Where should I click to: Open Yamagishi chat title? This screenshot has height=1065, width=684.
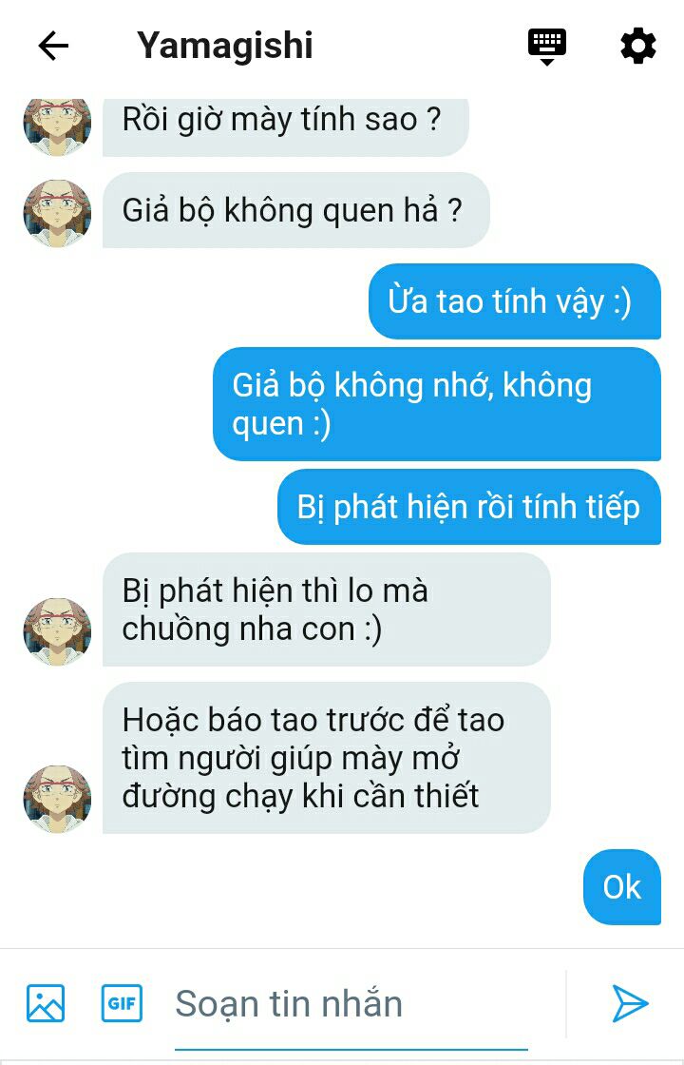(x=224, y=46)
